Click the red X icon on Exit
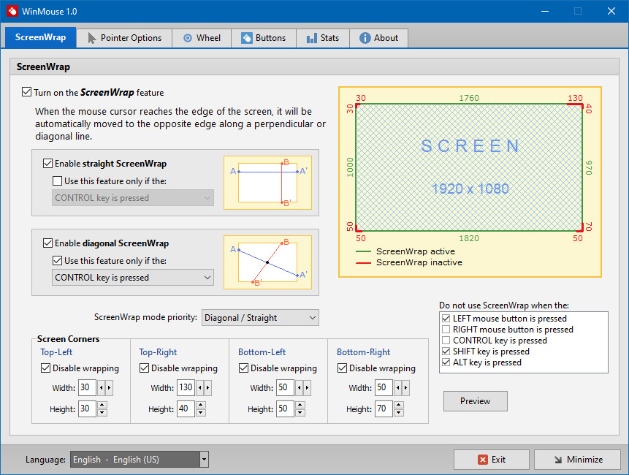The image size is (629, 475). coord(483,460)
